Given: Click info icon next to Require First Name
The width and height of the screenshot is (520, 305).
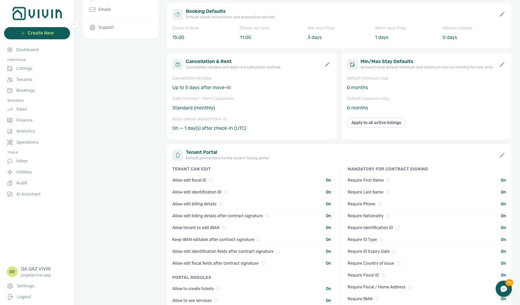Looking at the screenshot, I should click(x=388, y=180).
